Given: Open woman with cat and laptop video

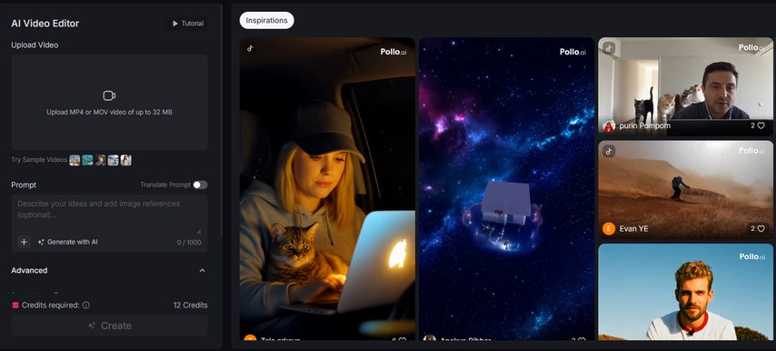Looking at the screenshot, I should pyautogui.click(x=327, y=188).
